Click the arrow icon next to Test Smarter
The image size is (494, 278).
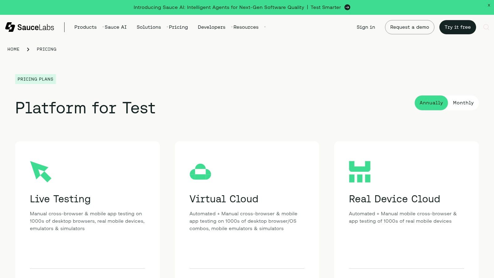coord(347,7)
